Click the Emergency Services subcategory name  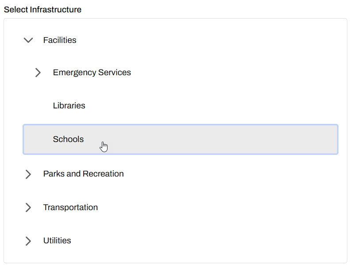[92, 73]
